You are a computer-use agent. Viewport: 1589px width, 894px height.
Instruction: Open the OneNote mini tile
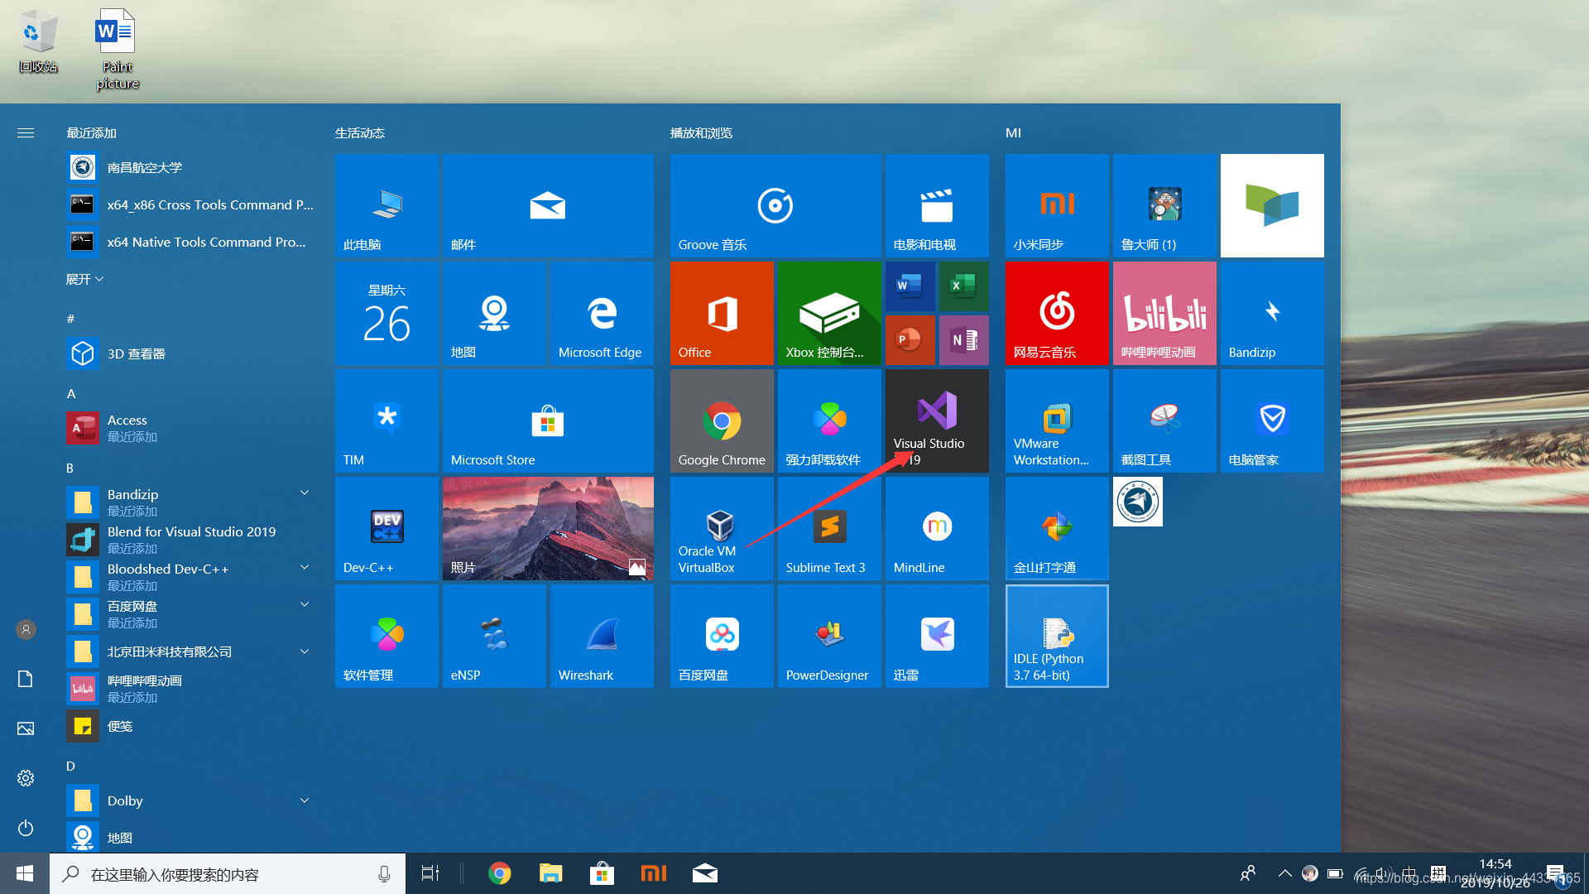(x=964, y=339)
